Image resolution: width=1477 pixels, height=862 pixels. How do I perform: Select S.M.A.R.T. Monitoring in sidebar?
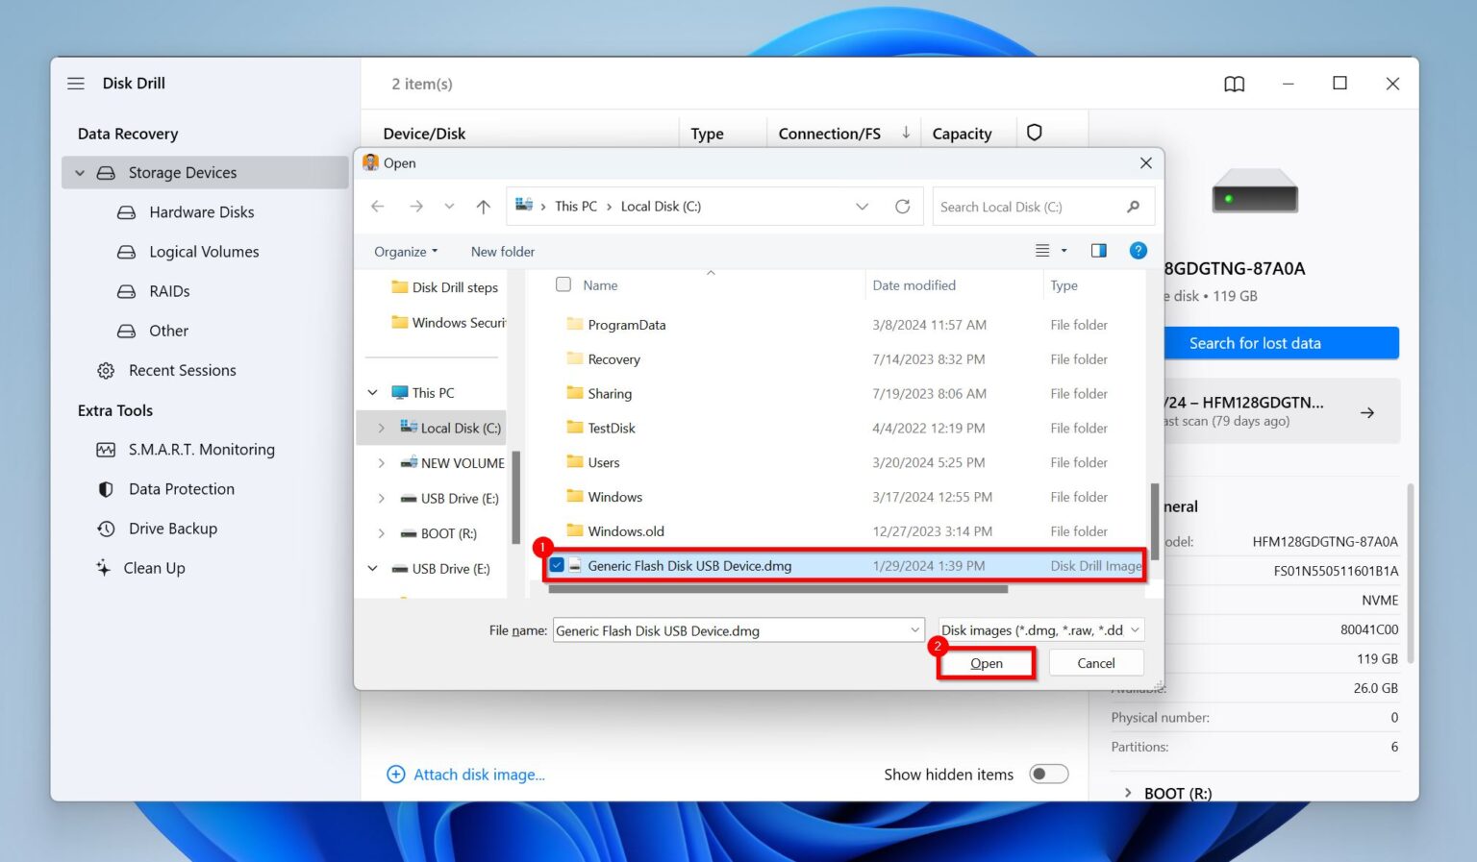202,449
